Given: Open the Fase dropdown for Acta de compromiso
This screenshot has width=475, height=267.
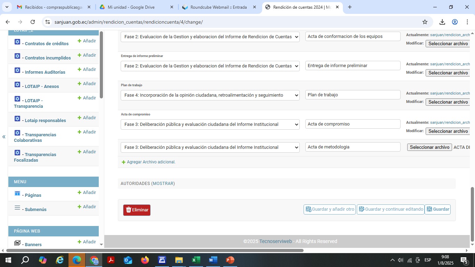Looking at the screenshot, I should (x=210, y=124).
